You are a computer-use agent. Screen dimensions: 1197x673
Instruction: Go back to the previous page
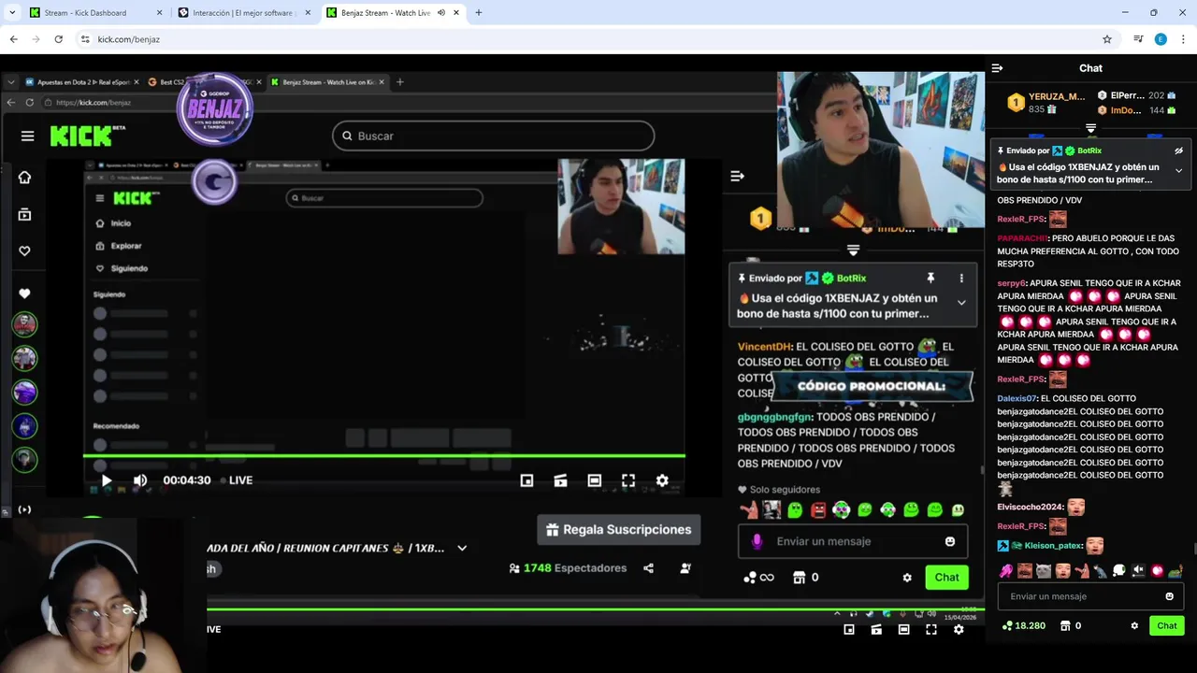13,39
